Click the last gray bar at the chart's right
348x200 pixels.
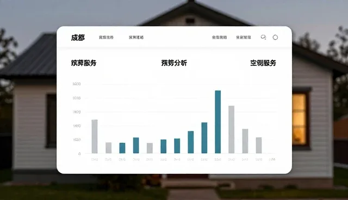coord(259,145)
